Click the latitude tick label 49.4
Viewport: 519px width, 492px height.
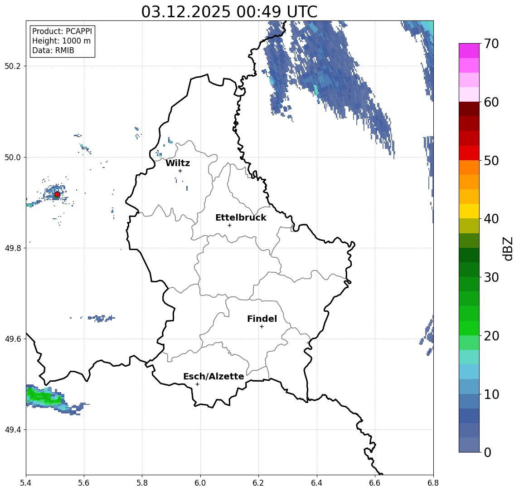(x=13, y=430)
